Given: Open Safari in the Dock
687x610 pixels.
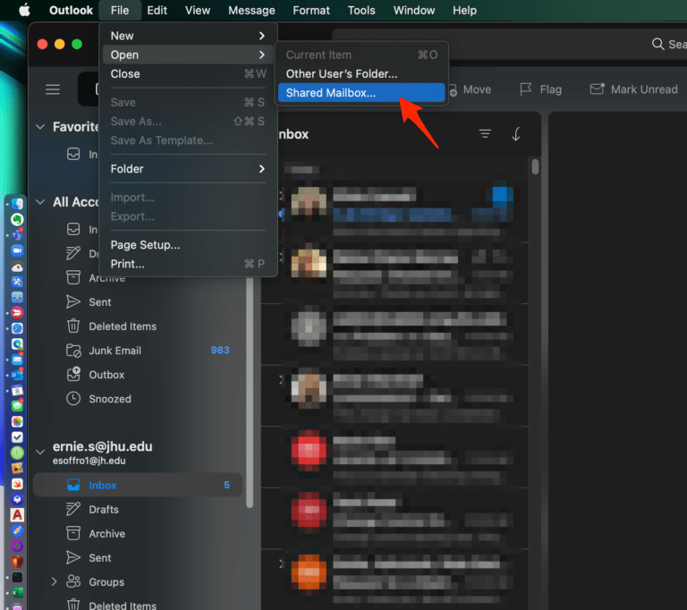Looking at the screenshot, I should tap(17, 328).
